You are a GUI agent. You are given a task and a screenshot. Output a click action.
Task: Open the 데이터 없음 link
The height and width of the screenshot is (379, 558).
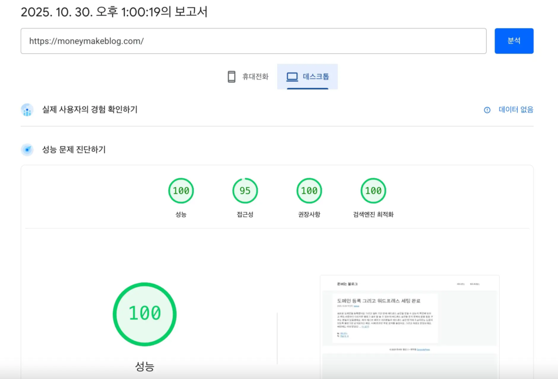pyautogui.click(x=515, y=110)
